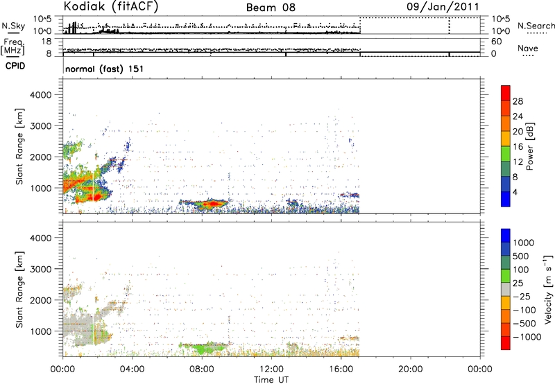
Task: Click the '16:00' time axis label
Action: [x=341, y=369]
